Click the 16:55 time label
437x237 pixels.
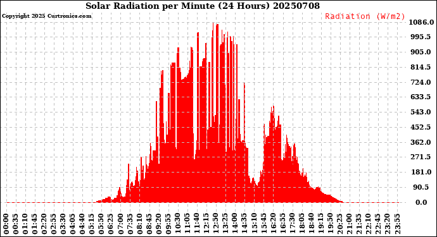[282, 224]
